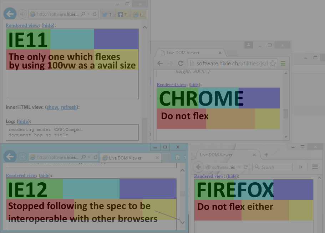This screenshot has width=325, height=233.
Task: Select the 'L...' tab in IE11 window
Action: click(x=139, y=15)
